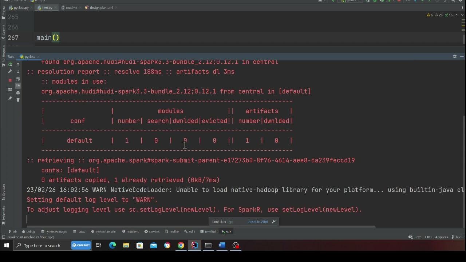
Task: Jump up the stack trace arrow
Action: coord(18,64)
